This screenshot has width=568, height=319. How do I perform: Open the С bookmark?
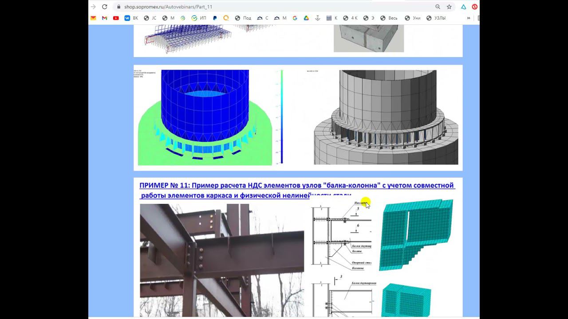click(x=263, y=18)
